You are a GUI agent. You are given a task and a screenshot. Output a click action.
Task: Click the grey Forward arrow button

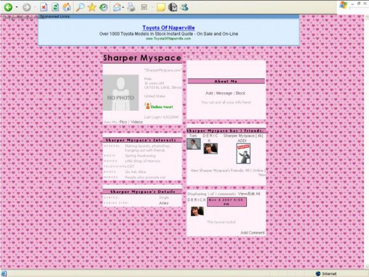(x=27, y=7)
